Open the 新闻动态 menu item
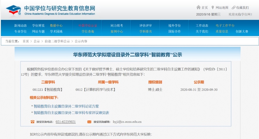259x139 pixels. coord(20,25)
